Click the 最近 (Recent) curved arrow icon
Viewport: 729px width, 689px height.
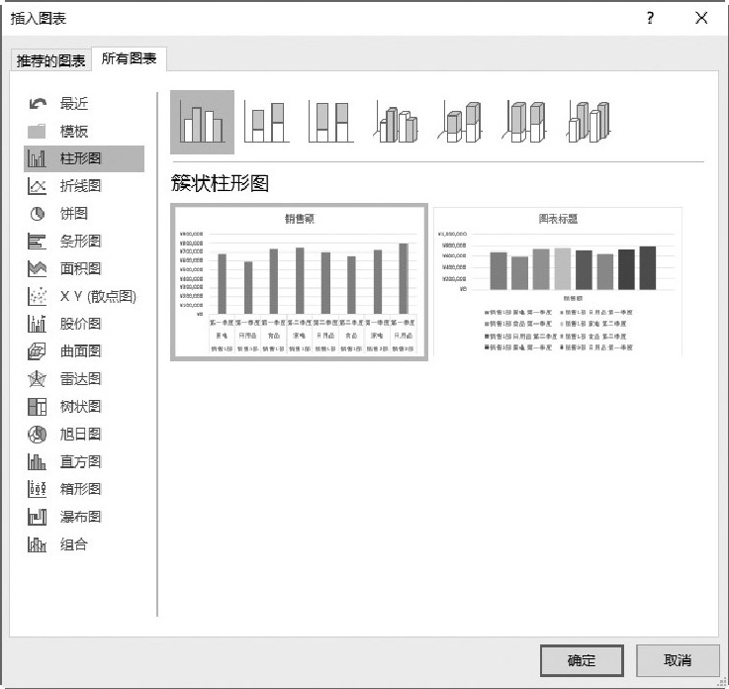pyautogui.click(x=38, y=103)
